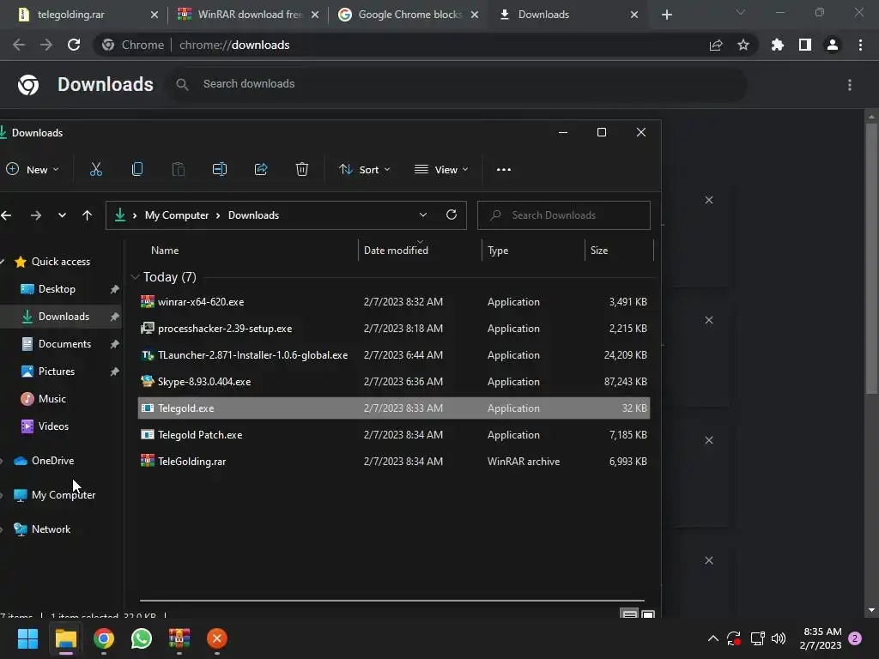Select Telegold Patch.exe file
Image resolution: width=879 pixels, height=659 pixels.
(x=393, y=435)
